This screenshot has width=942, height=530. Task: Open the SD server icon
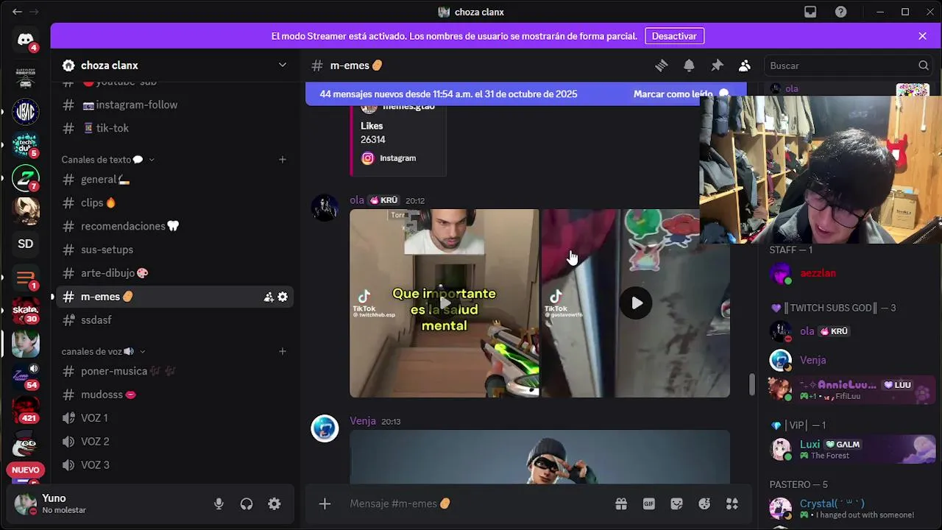tap(26, 244)
